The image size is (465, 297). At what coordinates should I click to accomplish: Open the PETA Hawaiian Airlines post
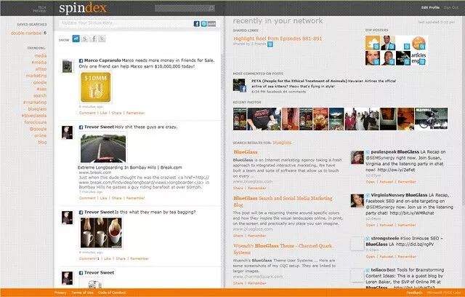(x=323, y=84)
